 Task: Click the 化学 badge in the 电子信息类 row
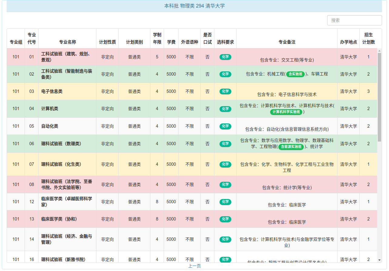pyautogui.click(x=225, y=91)
